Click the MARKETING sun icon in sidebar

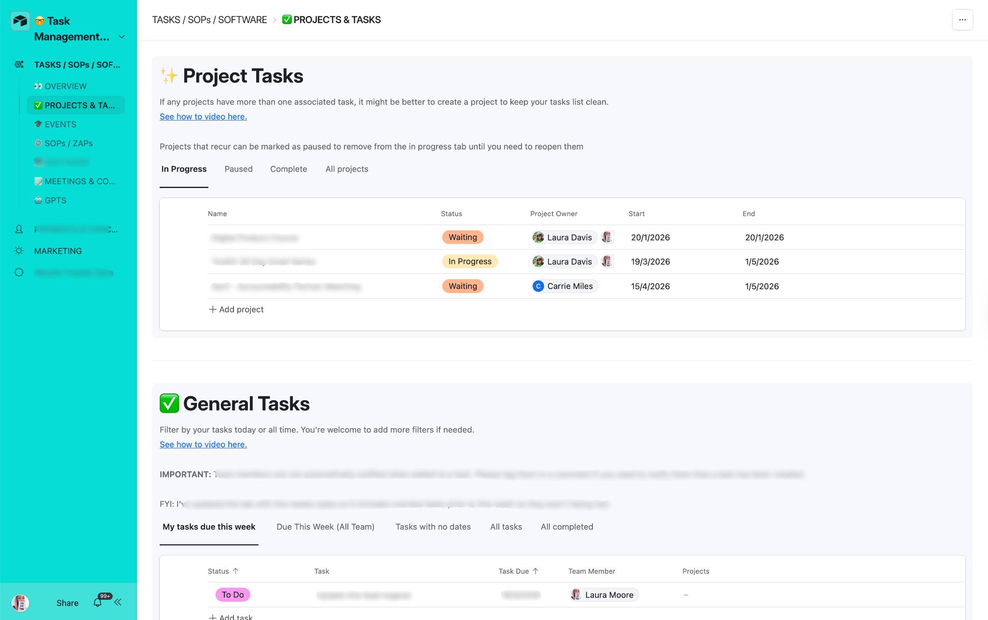(19, 251)
